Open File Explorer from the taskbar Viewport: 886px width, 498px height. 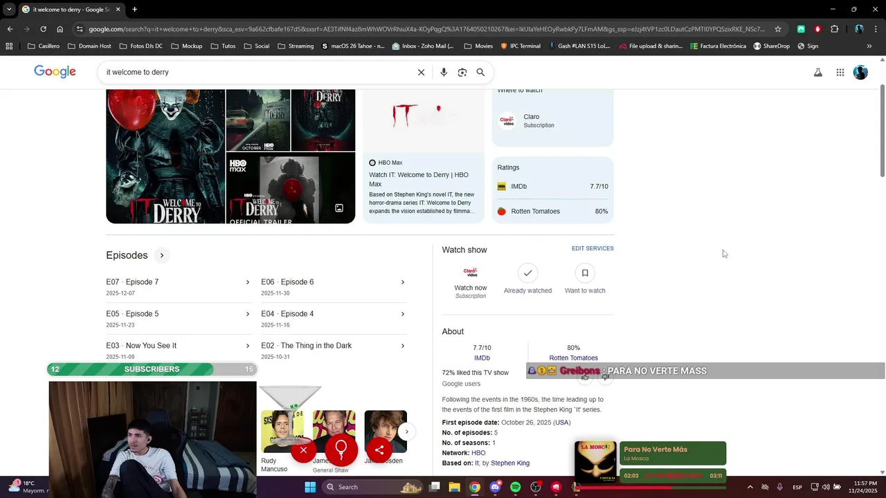click(x=454, y=487)
